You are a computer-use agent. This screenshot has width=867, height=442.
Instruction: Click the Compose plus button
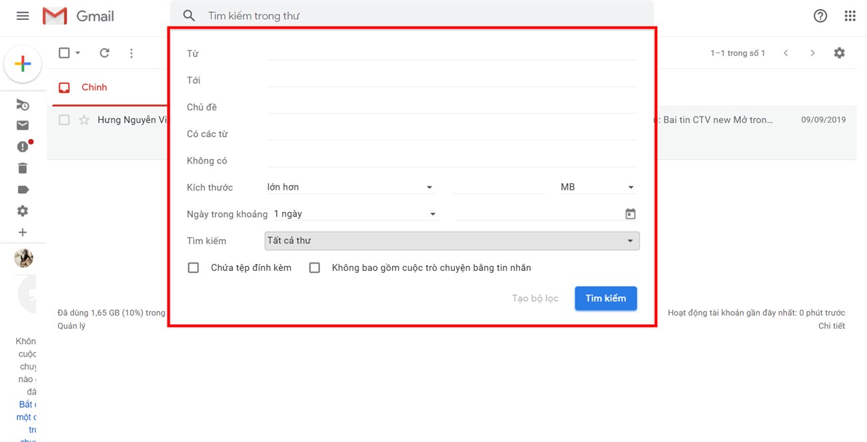[23, 64]
